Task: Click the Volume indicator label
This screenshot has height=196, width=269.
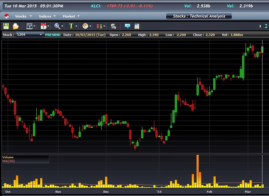Action: pyautogui.click(x=8, y=157)
